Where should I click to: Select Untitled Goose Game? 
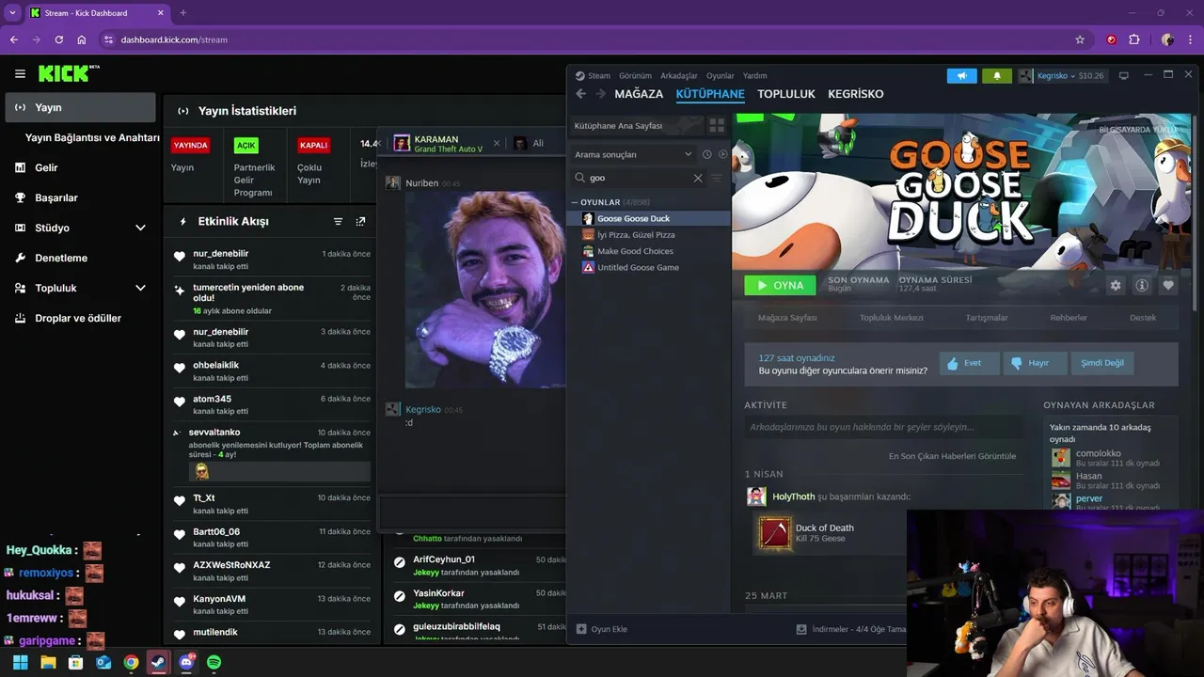point(638,267)
